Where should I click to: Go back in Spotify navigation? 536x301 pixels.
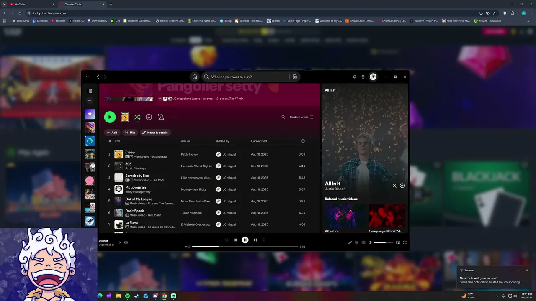(x=98, y=77)
